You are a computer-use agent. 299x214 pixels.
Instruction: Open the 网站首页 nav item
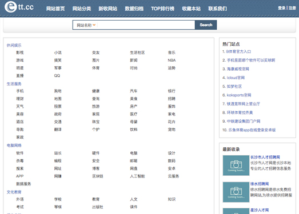[x=55, y=9]
